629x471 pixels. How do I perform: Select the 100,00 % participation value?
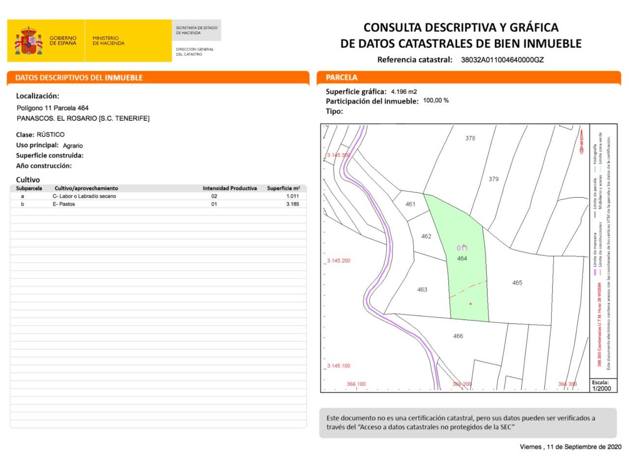click(436, 101)
